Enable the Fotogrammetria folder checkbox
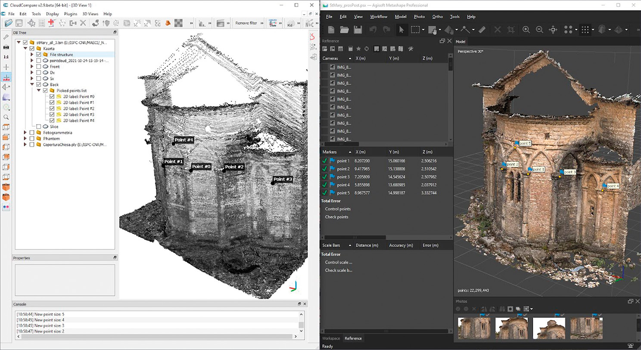The width and height of the screenshot is (641, 350). (32, 133)
